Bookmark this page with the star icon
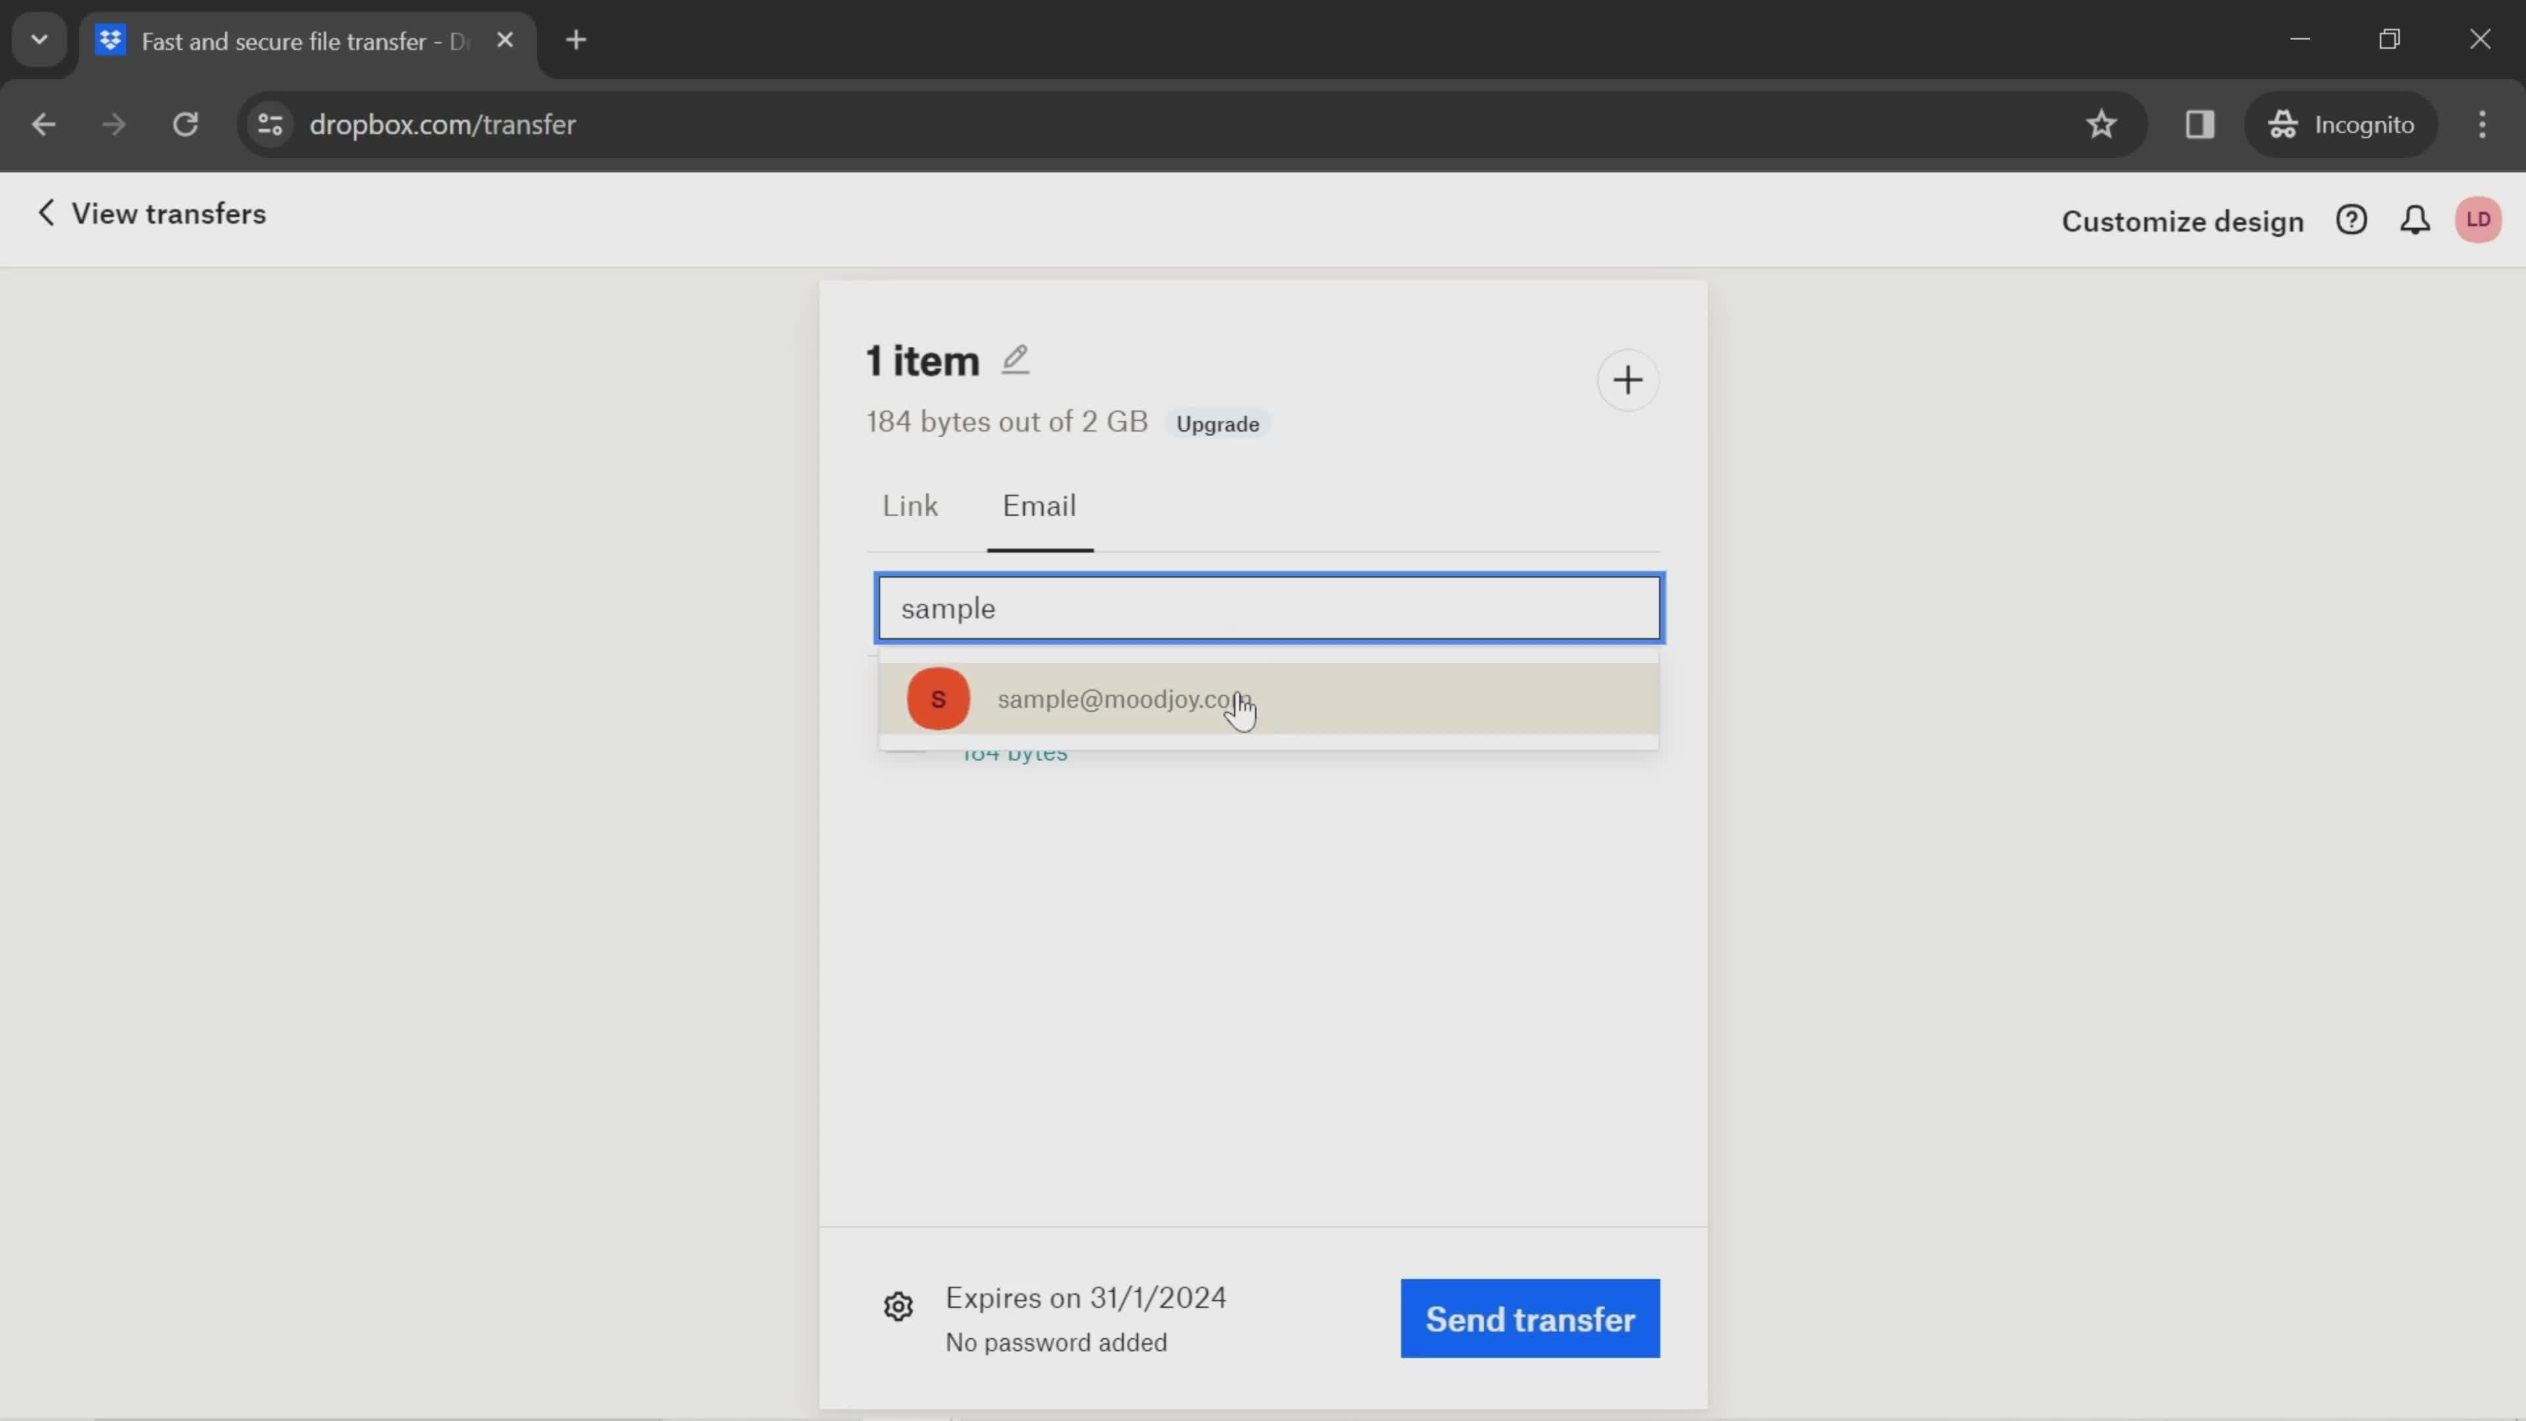Image resolution: width=2526 pixels, height=1421 pixels. [2100, 124]
